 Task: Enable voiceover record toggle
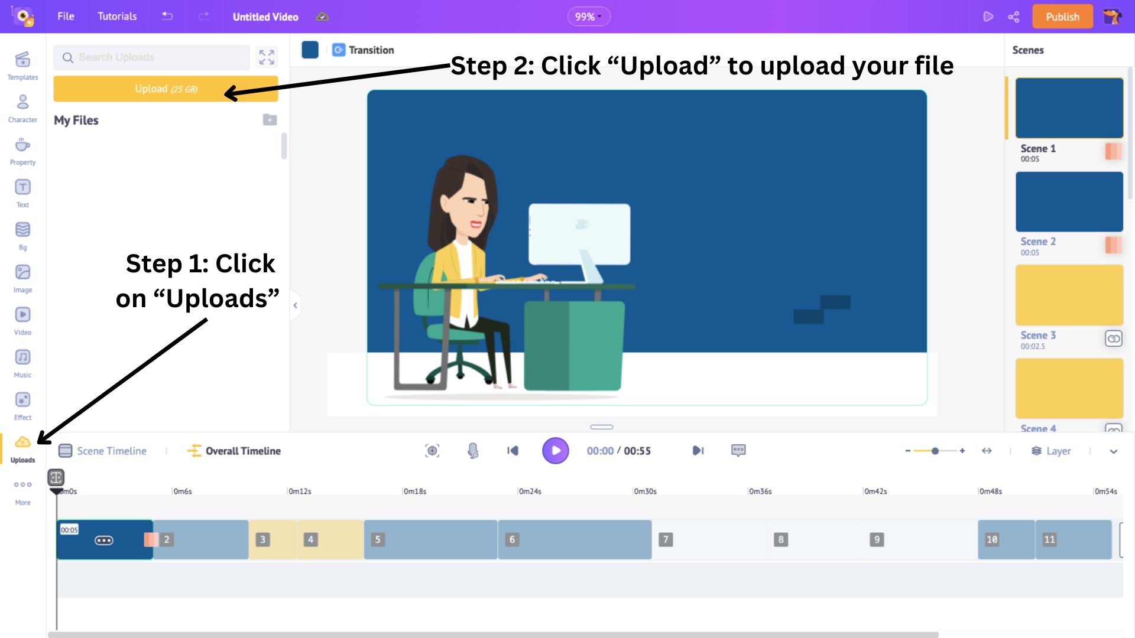(x=472, y=450)
